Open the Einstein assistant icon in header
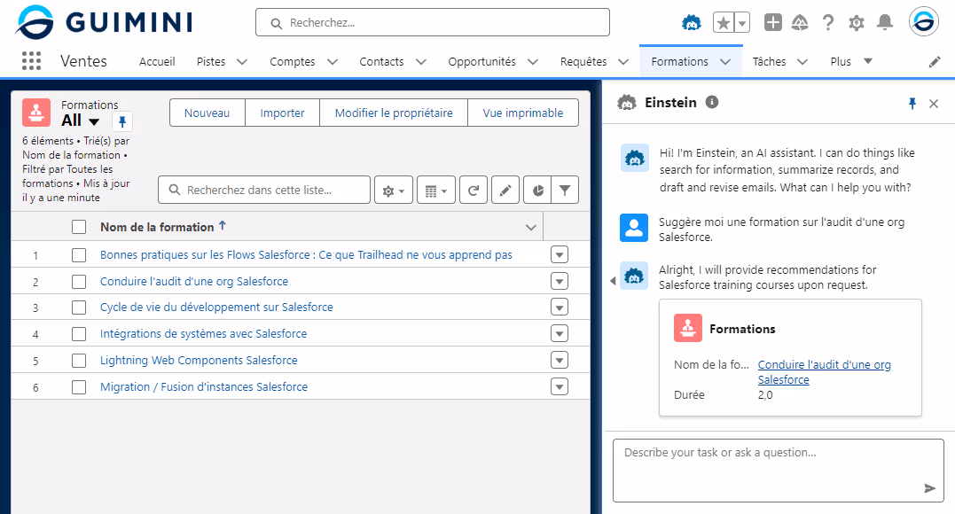The image size is (955, 514). 692,23
